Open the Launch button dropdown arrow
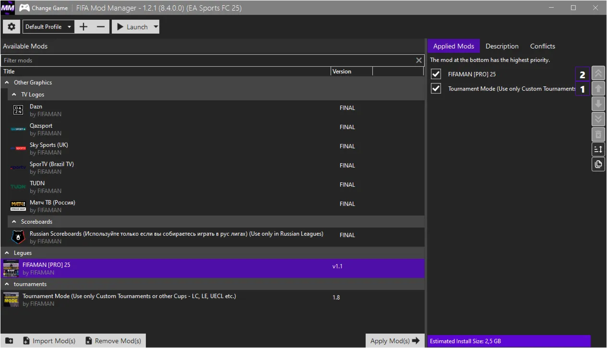 click(x=155, y=27)
